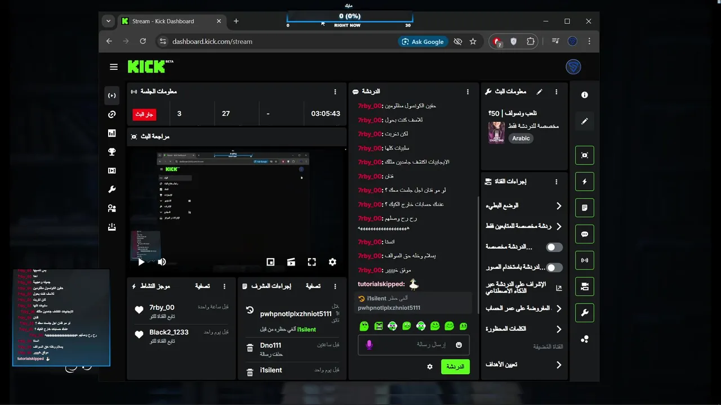Click the trash icon next to Dno111

[250, 348]
